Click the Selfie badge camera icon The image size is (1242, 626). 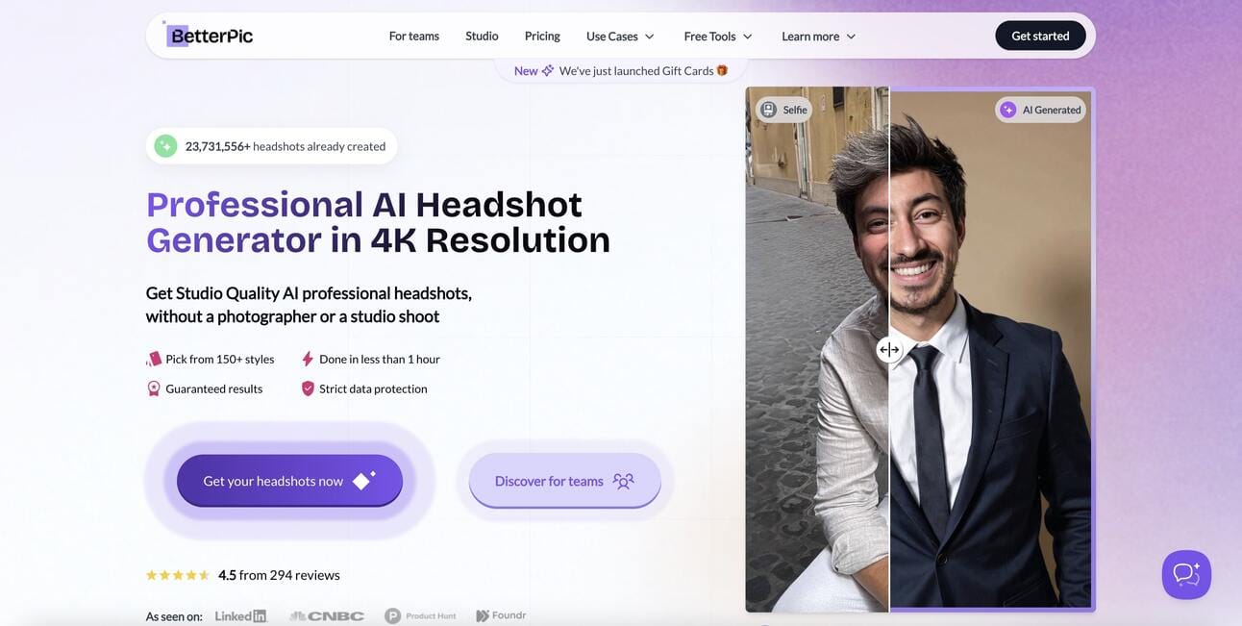point(768,110)
